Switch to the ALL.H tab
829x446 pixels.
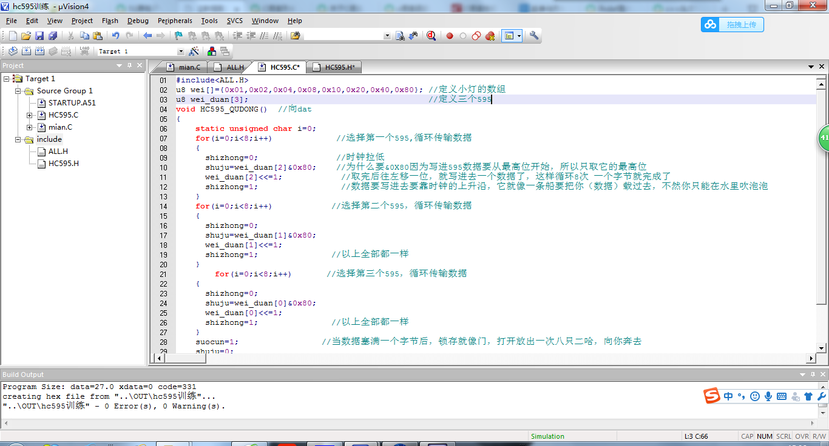(230, 67)
